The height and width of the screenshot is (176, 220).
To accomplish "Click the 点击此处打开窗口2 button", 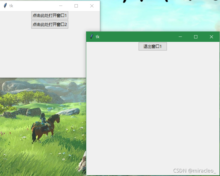I will pos(50,24).
